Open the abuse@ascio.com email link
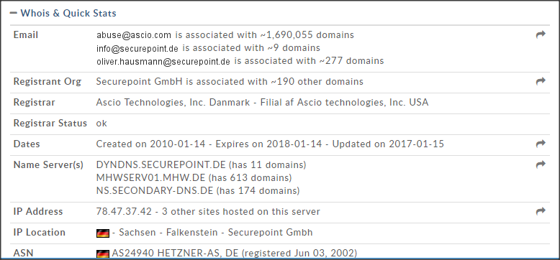Viewport: 560px width, 260px height. [134, 35]
